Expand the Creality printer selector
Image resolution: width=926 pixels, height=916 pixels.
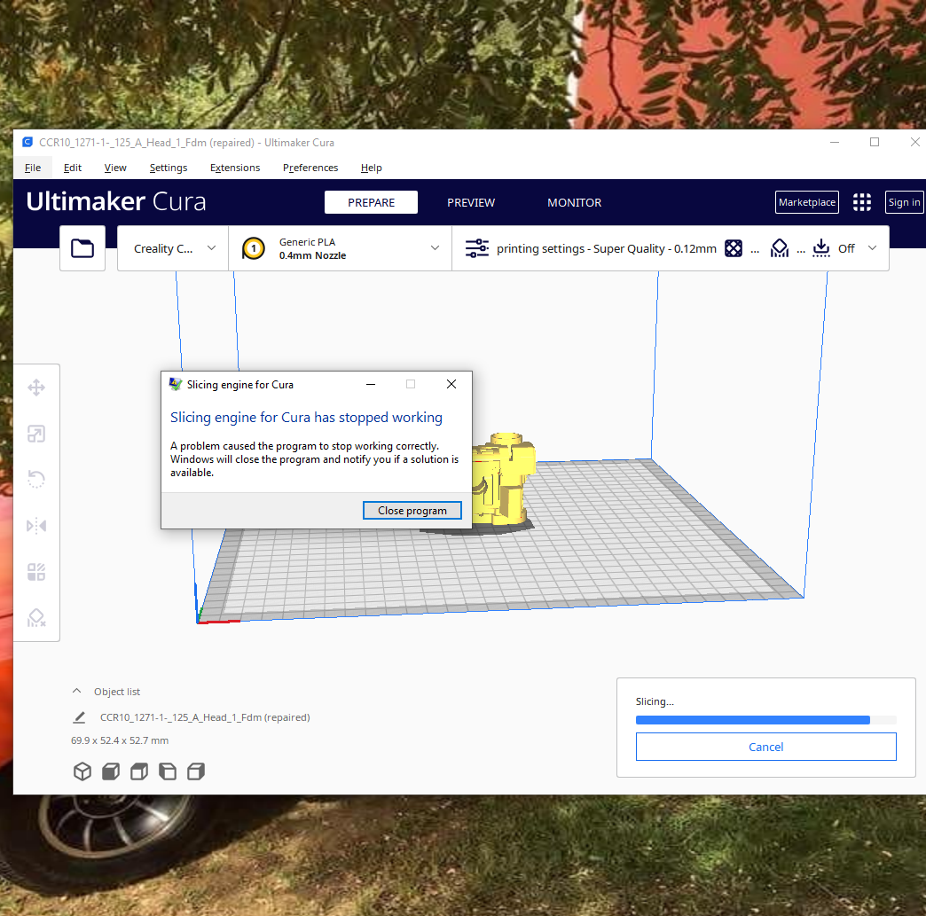tap(173, 248)
